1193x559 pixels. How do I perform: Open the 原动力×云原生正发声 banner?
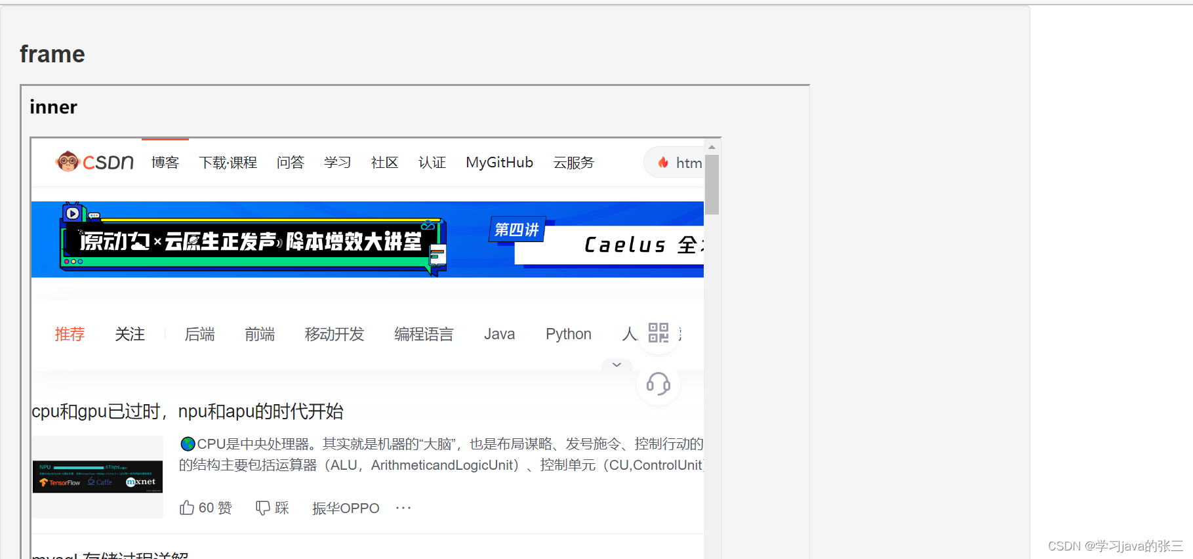tap(254, 239)
